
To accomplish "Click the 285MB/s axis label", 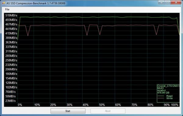I will [x=11, y=56].
